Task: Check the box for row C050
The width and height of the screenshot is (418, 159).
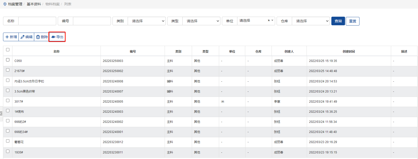Action: [x=8, y=60]
